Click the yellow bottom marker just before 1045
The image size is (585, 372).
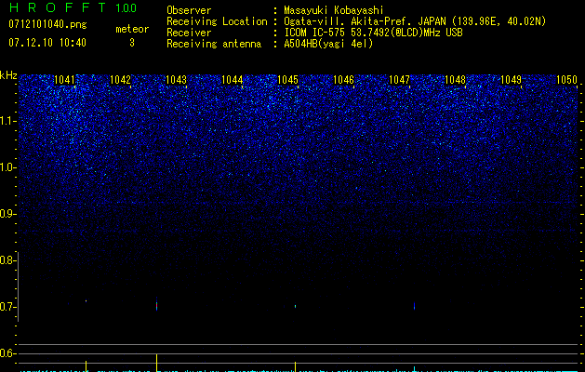(296, 366)
